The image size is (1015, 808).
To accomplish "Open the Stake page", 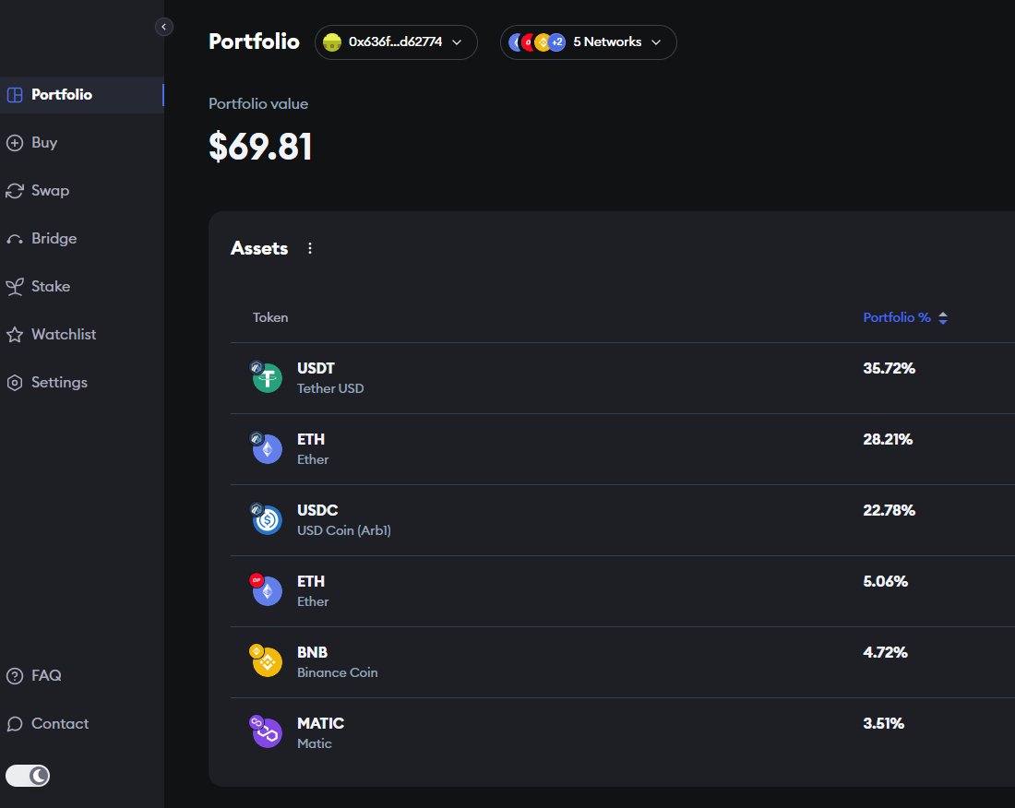I will click(51, 287).
